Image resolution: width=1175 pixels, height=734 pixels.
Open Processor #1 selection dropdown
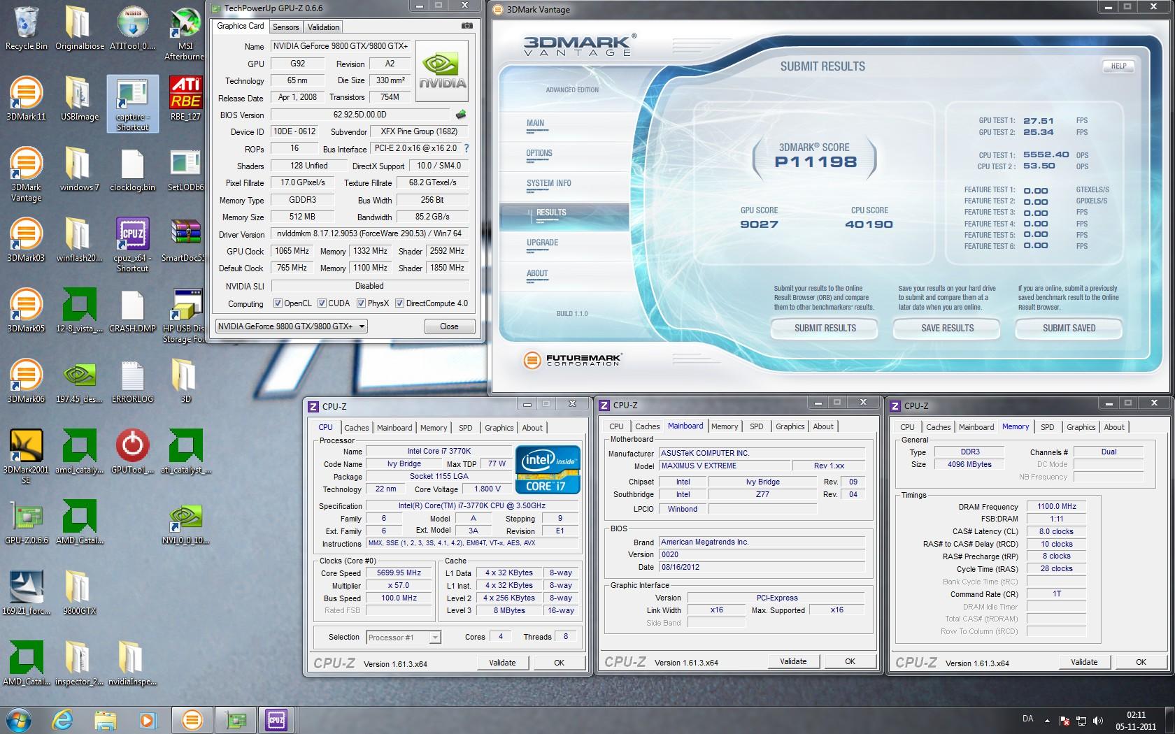click(x=404, y=637)
